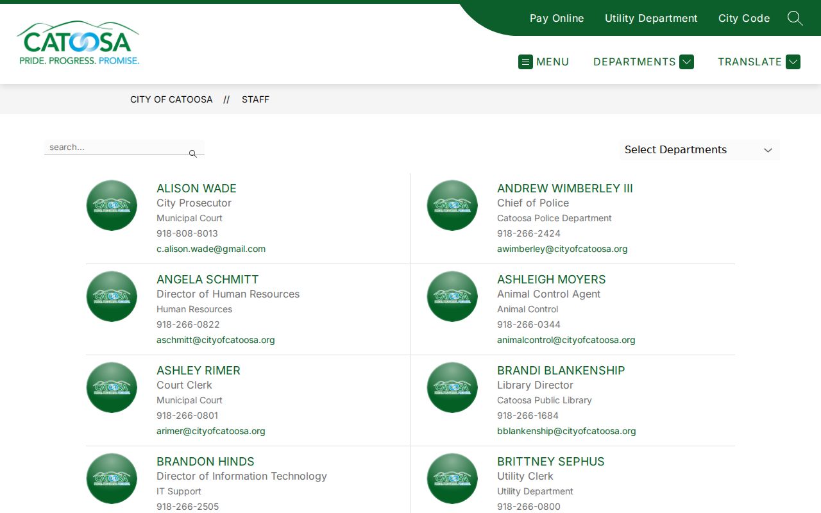The width and height of the screenshot is (821, 513).
Task: Click Ashleigh Moyers' profile avatar
Action: pyautogui.click(x=452, y=296)
